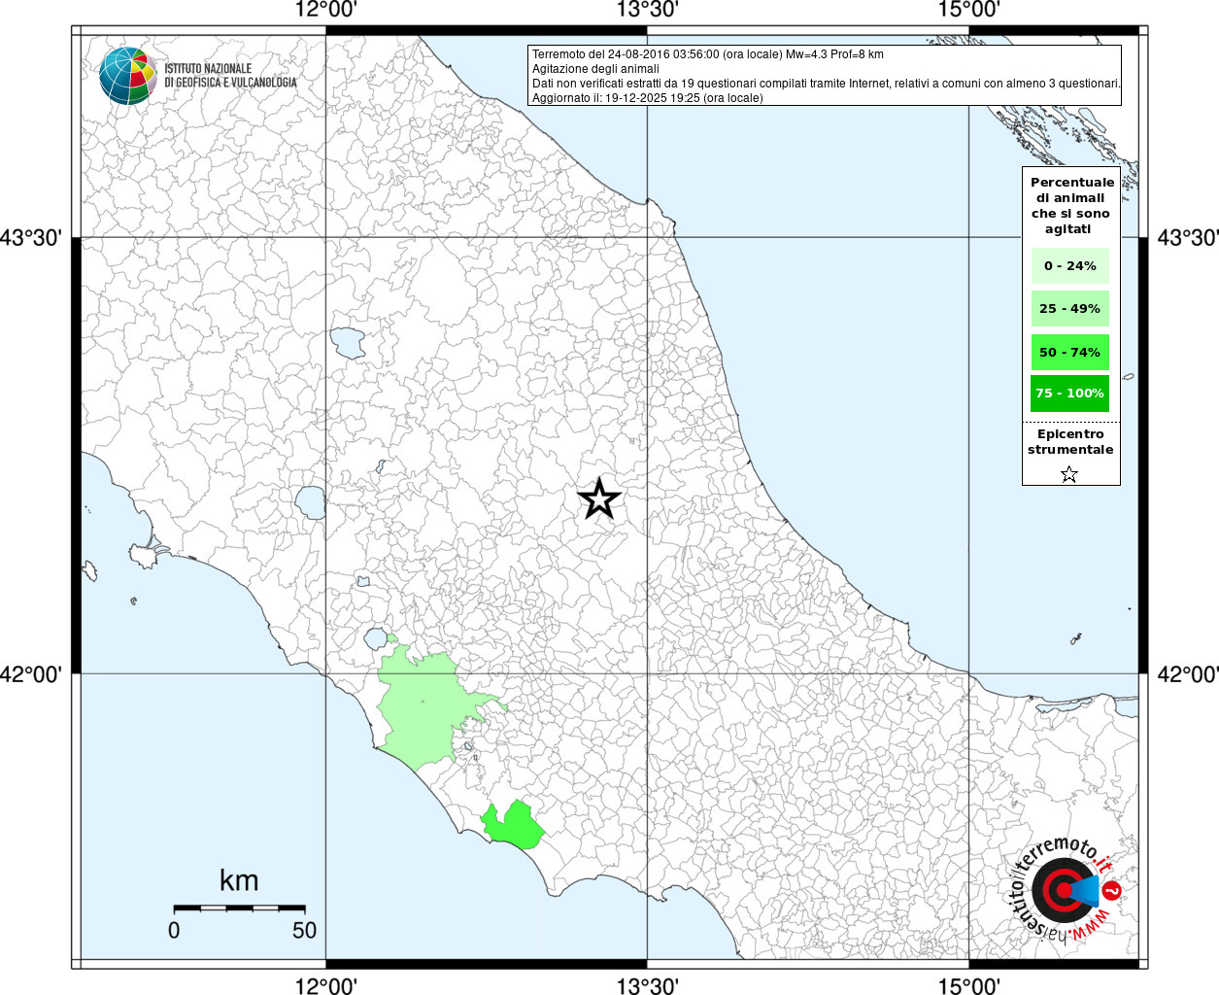Click the 15°00' longitude label at the bottom
This screenshot has height=995, width=1219.
pyautogui.click(x=968, y=985)
